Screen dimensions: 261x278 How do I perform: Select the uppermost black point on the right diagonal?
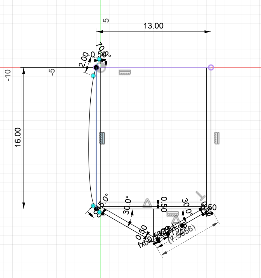[x=182, y=225]
